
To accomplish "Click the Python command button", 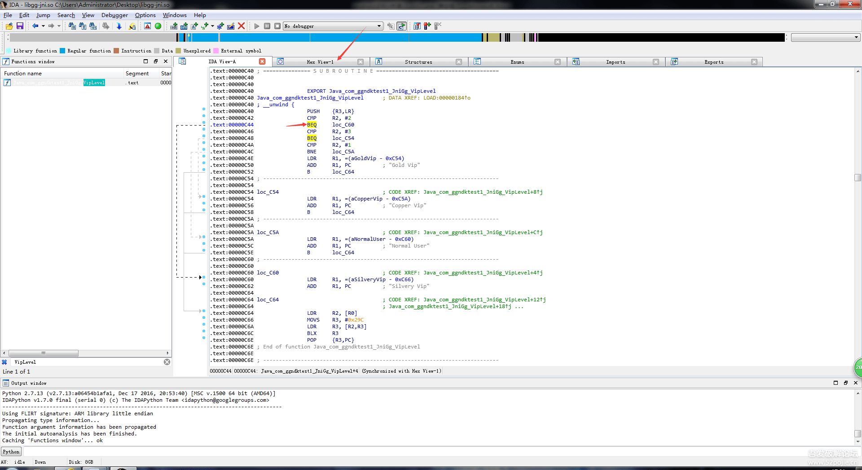I will tap(11, 452).
